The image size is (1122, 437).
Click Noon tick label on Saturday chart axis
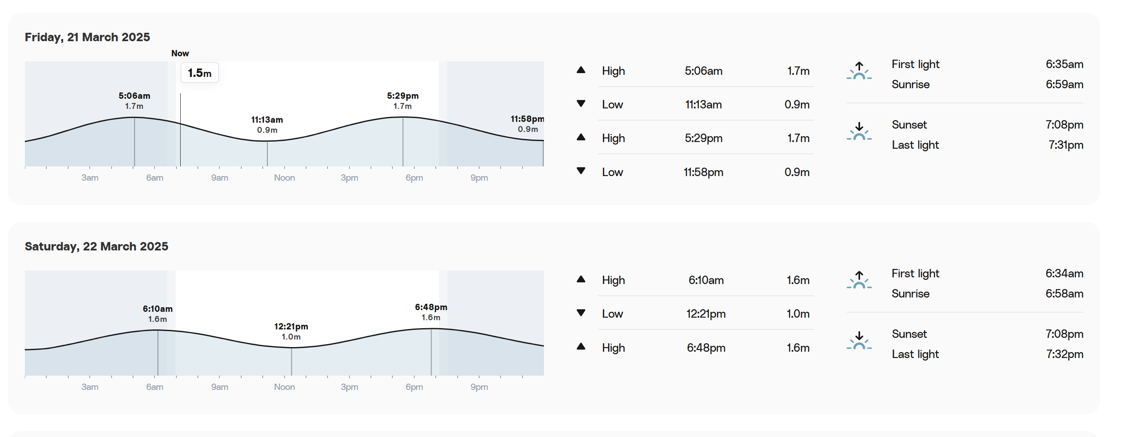[285, 387]
